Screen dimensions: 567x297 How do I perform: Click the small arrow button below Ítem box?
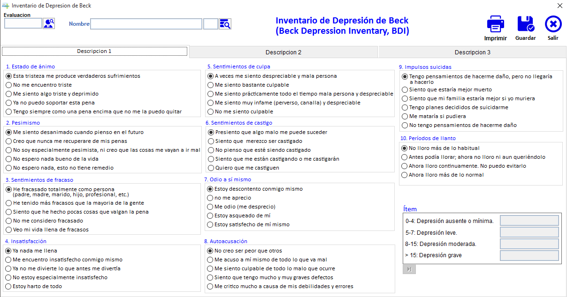409,269
